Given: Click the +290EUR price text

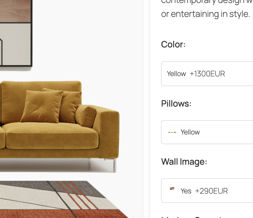Looking at the screenshot, I should click(211, 191).
